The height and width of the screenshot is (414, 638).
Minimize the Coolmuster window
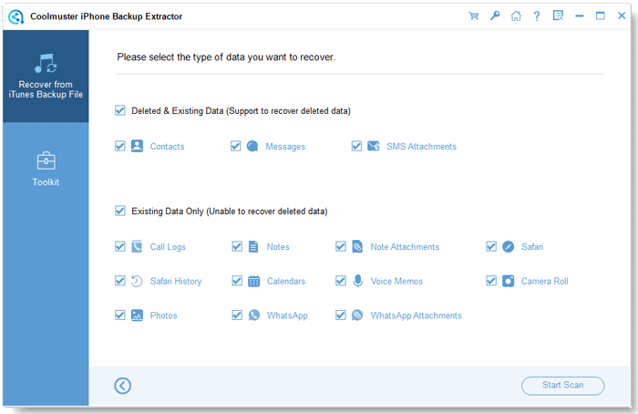580,16
